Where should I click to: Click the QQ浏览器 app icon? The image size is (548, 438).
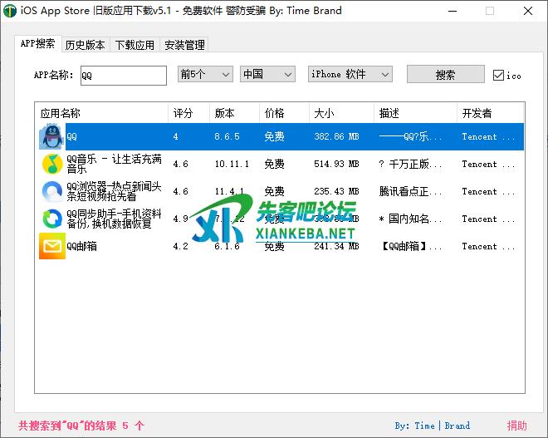point(51,192)
